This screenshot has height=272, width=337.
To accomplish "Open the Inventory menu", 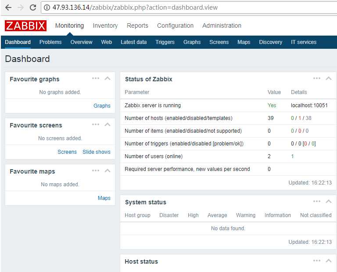I will (105, 25).
